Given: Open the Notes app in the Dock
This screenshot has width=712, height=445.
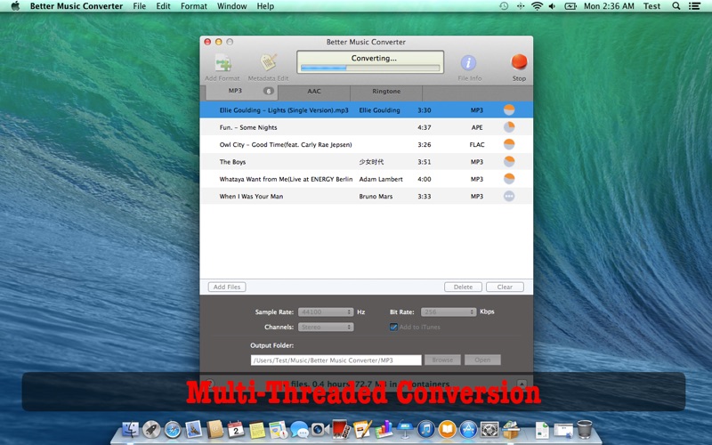Looking at the screenshot, I should pos(257,429).
